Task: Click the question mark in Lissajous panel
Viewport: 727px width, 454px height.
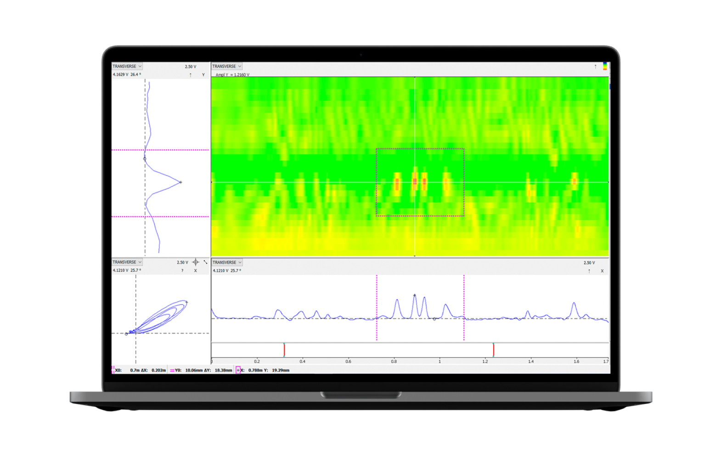Action: point(182,271)
